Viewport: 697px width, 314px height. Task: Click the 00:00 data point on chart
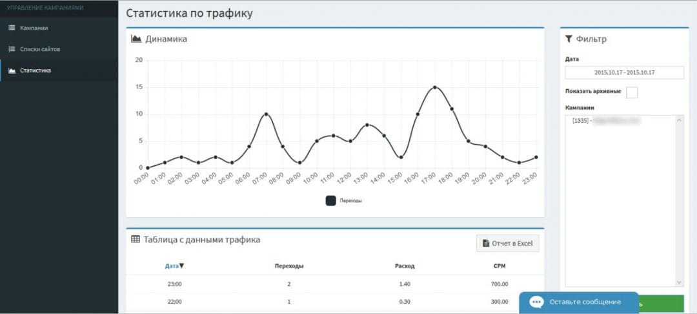tap(148, 168)
